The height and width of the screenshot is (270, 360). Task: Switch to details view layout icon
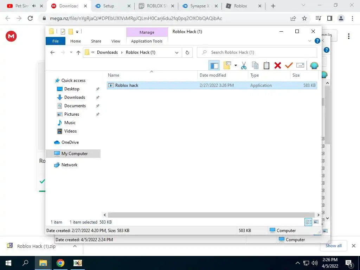308,222
